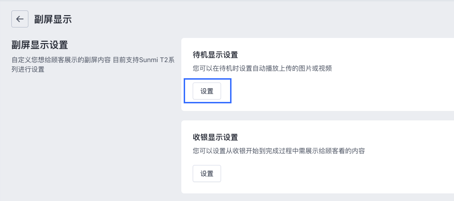Select the 副屏显示设置 section heading
Viewport: 454px width, 201px height.
click(x=40, y=45)
